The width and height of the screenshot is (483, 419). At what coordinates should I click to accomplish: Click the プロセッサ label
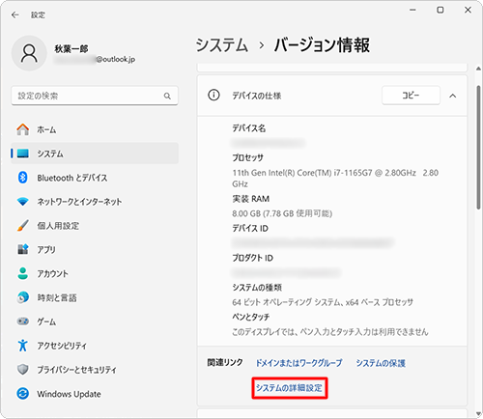point(247,157)
